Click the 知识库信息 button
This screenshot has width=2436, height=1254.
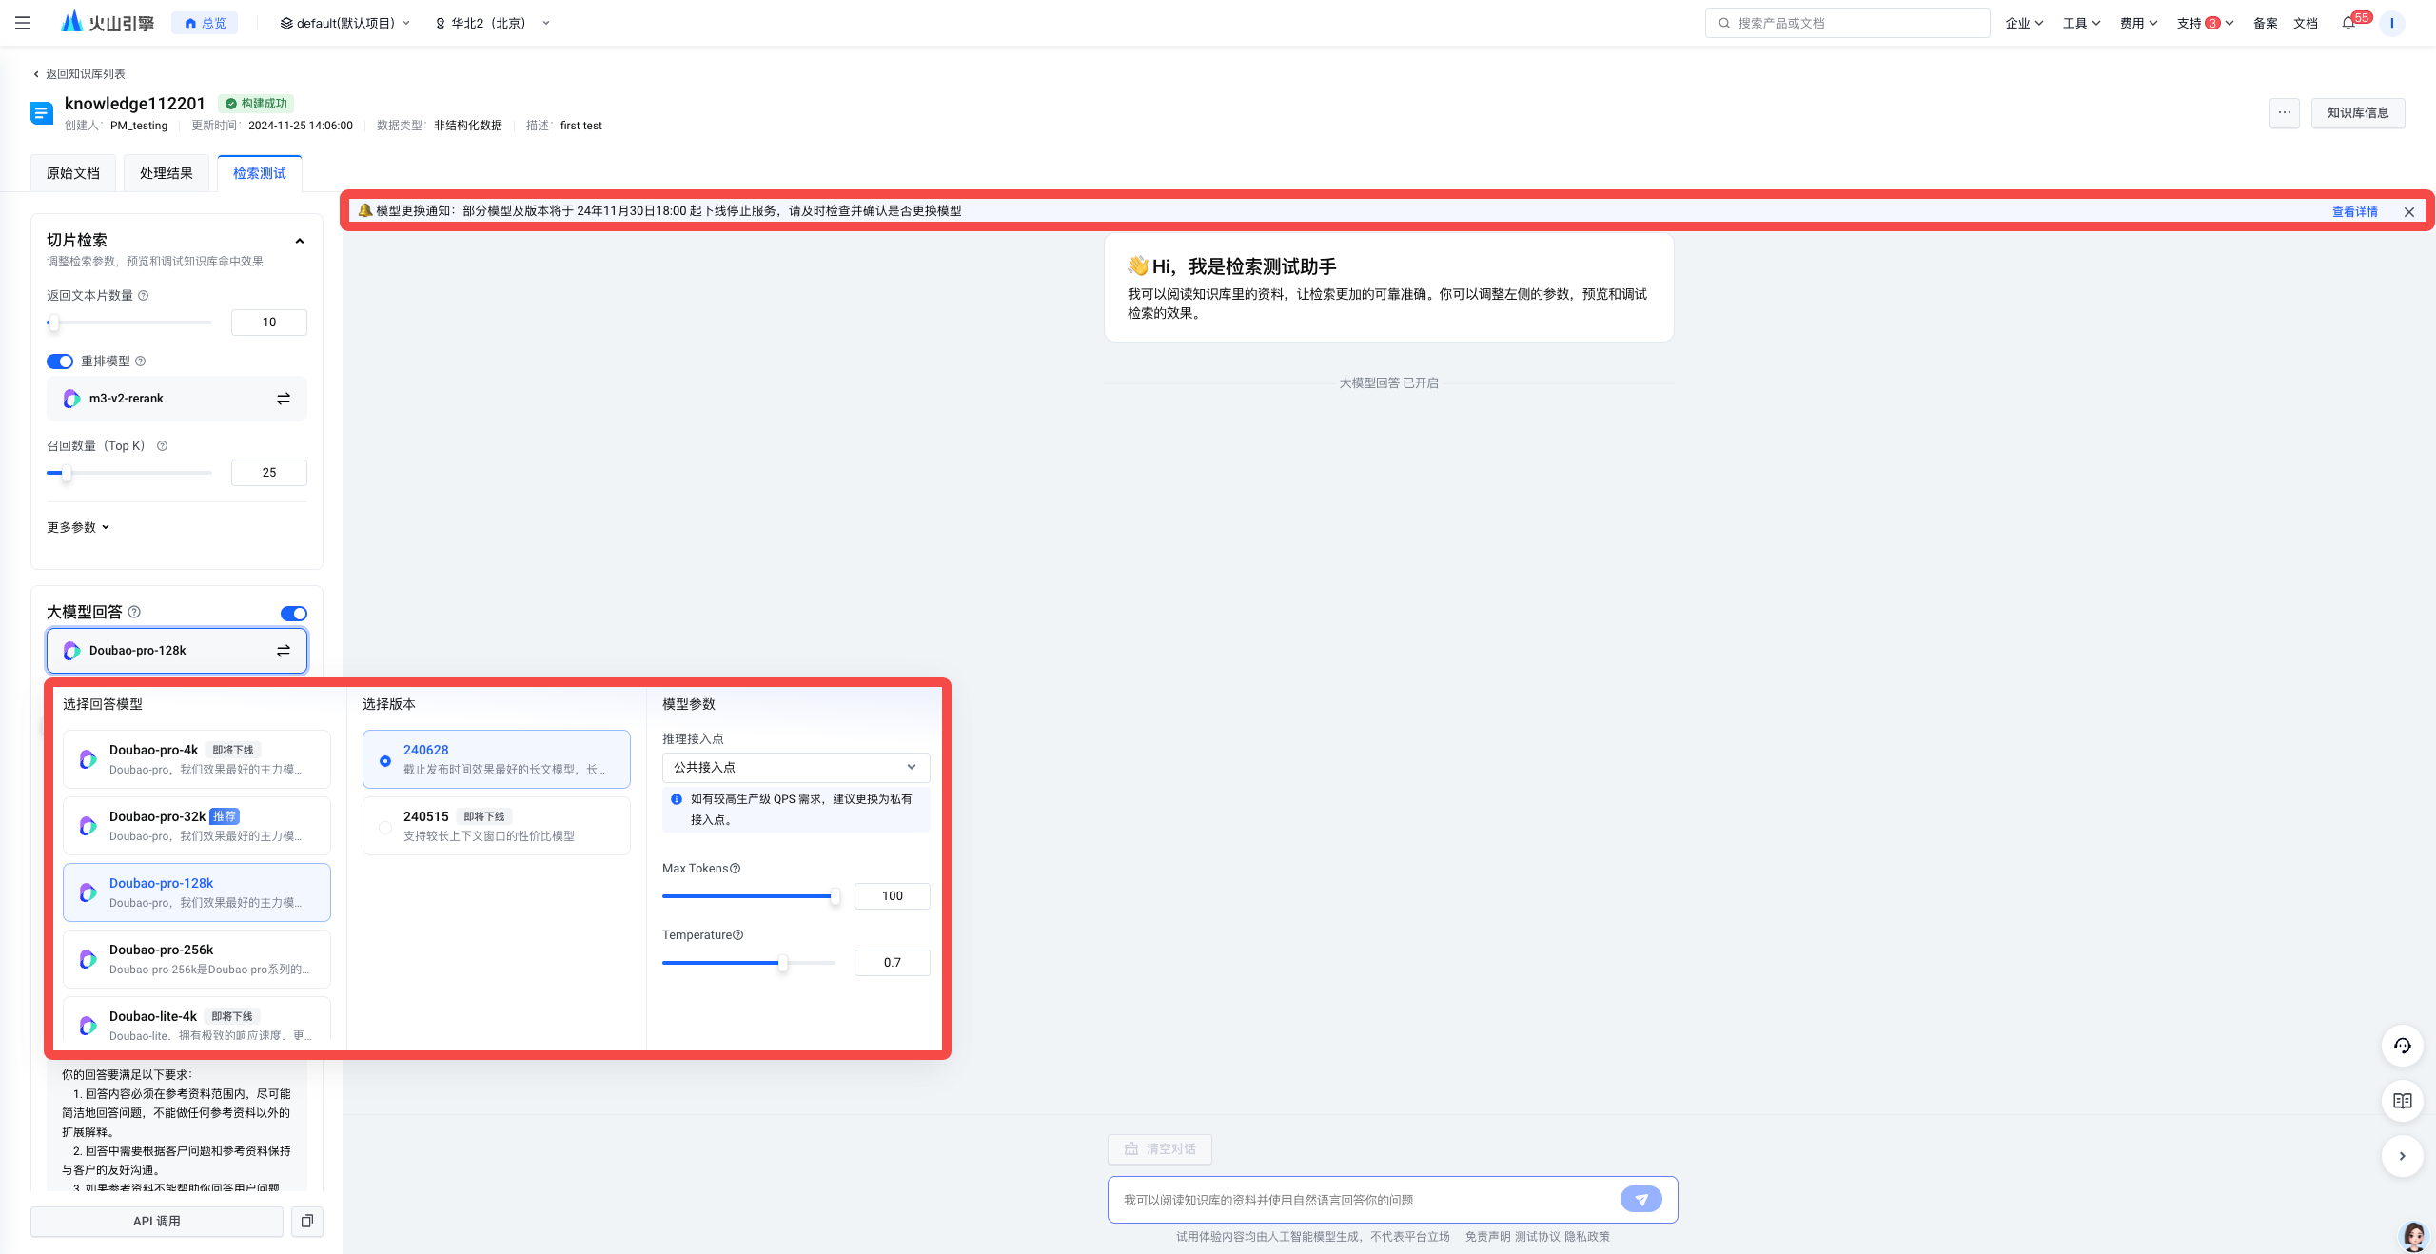(x=2358, y=112)
